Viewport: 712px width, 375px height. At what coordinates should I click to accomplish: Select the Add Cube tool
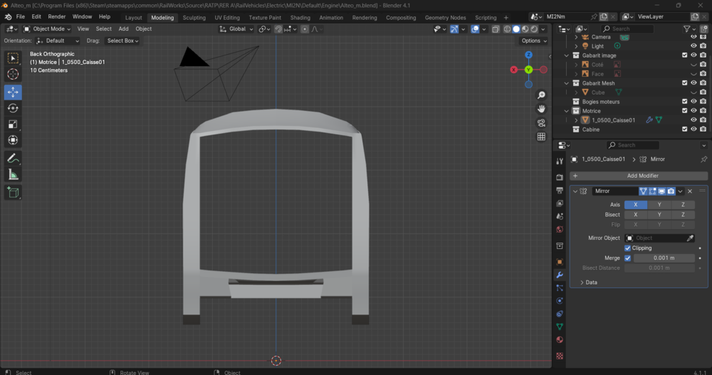[13, 193]
